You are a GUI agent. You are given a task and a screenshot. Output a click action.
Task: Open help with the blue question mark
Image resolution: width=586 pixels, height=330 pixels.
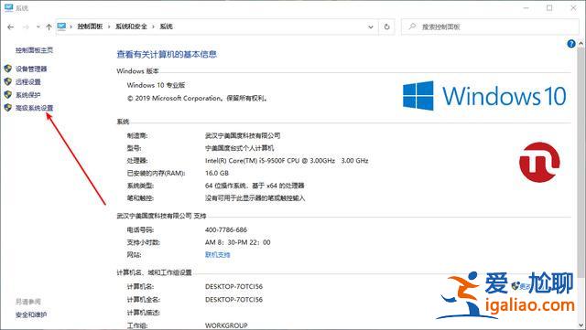[x=571, y=44]
